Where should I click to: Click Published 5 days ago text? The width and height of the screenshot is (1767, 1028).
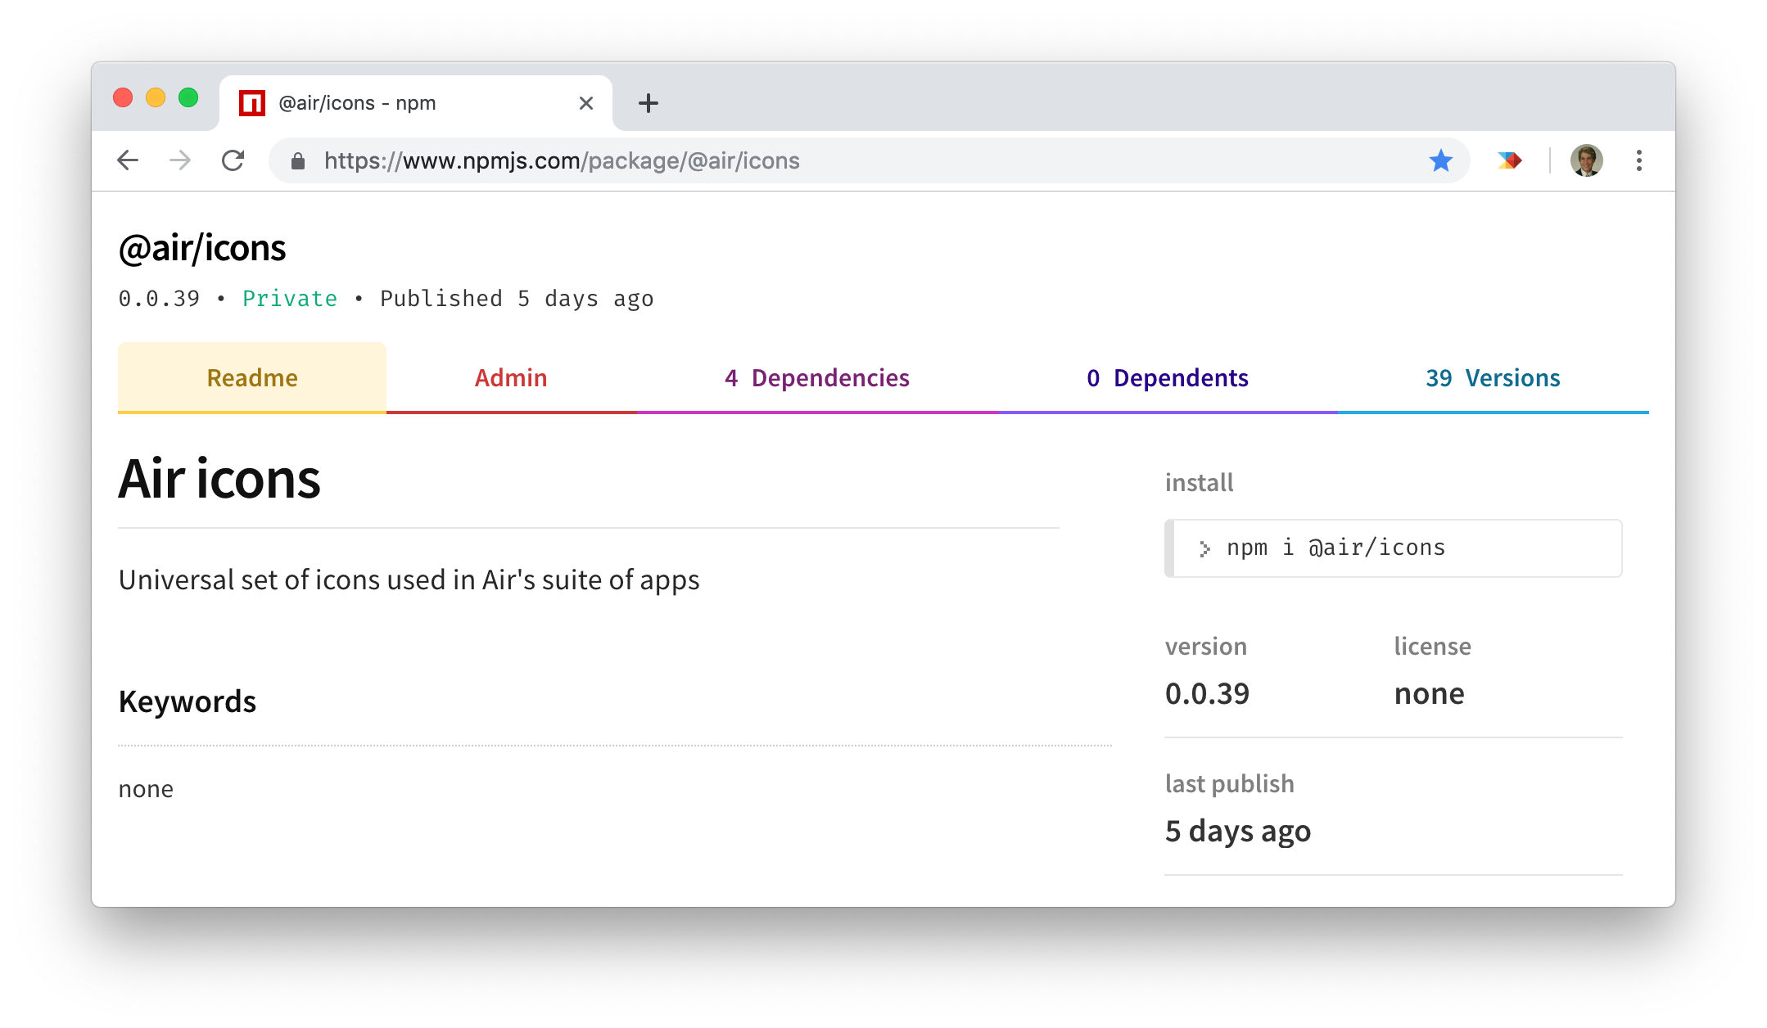(x=517, y=299)
